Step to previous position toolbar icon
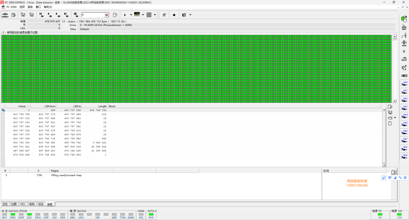 (x=50, y=15)
